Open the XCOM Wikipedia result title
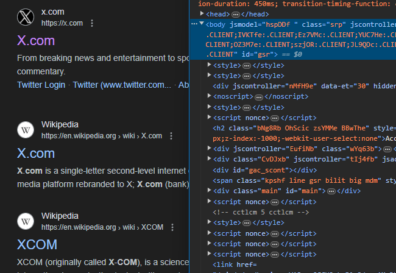Screen dimensions: 396x273 pyautogui.click(x=37, y=244)
